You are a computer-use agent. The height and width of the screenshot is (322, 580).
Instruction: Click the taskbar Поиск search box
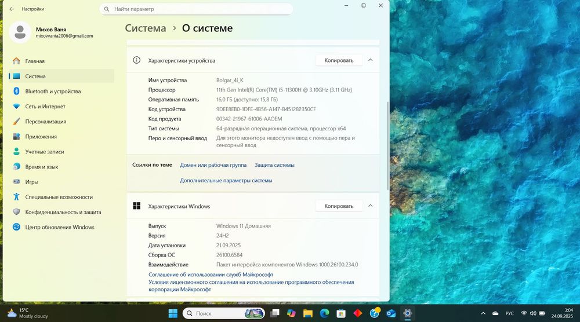pyautogui.click(x=224, y=313)
